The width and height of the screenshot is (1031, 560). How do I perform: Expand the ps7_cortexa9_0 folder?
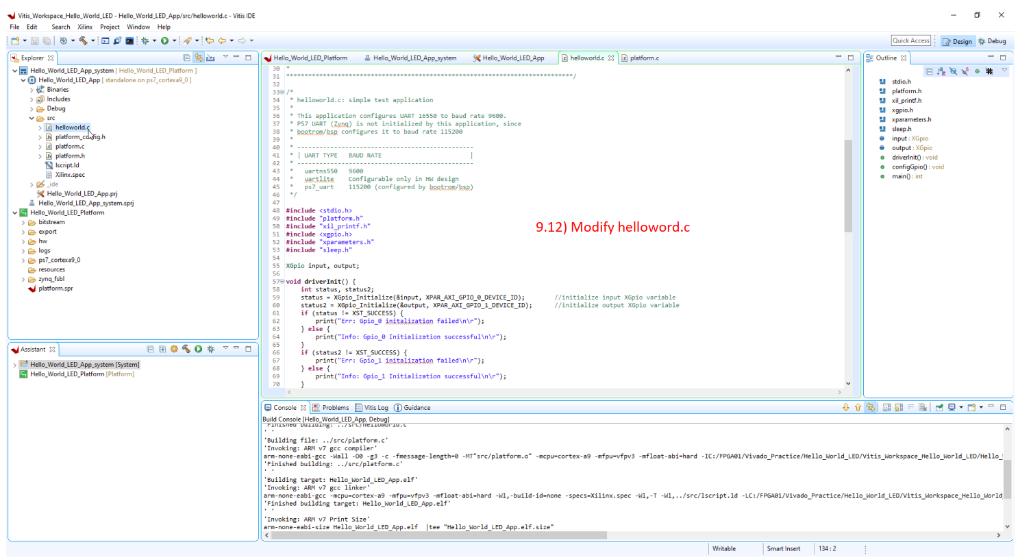coord(23,260)
